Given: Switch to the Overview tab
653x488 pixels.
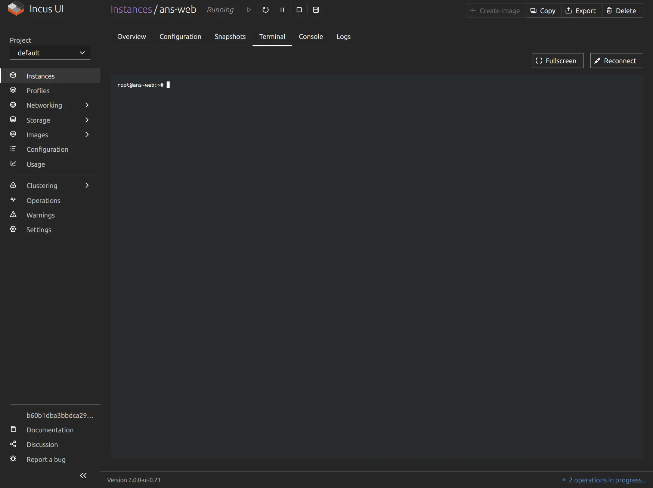Looking at the screenshot, I should tap(131, 37).
